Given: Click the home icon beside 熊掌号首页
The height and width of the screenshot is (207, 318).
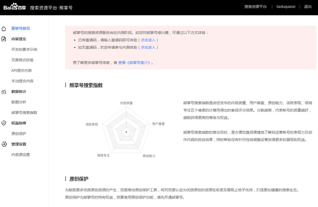Looking at the screenshot, I should 4,29.
